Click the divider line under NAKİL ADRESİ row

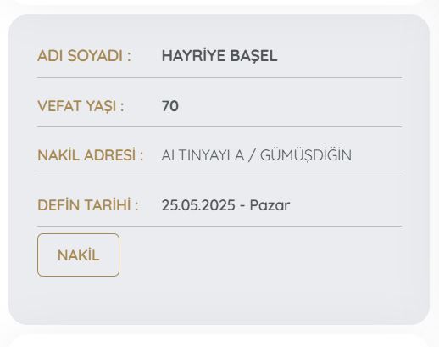[219, 176]
